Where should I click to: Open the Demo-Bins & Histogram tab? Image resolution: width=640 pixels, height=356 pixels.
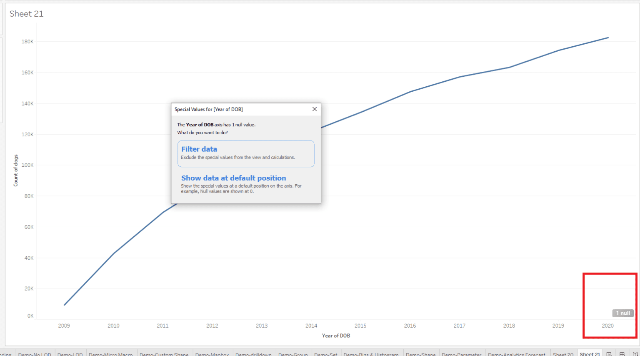tap(372, 355)
